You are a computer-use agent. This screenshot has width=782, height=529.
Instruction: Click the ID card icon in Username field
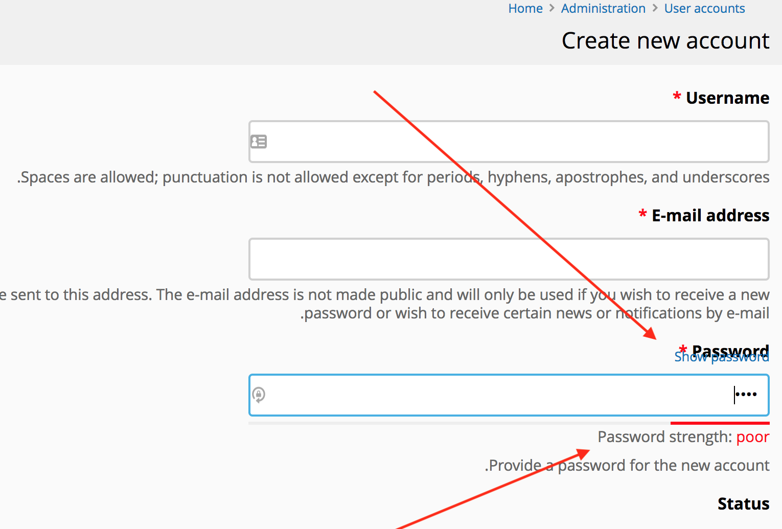(x=259, y=142)
